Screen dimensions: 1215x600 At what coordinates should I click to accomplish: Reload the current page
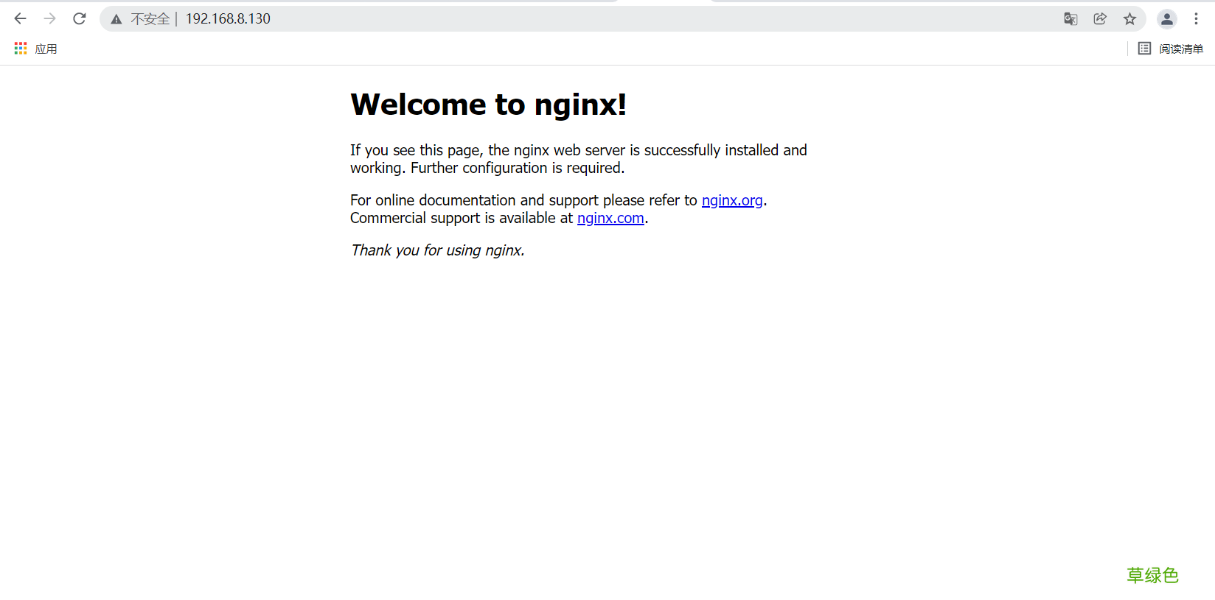point(80,18)
